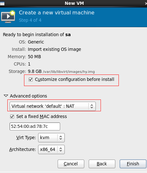Click the arrows on Architecture combo box
This screenshot has height=173, width=147.
point(61,149)
